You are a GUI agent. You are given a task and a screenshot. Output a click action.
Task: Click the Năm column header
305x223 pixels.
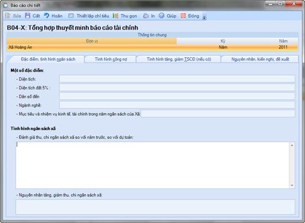click(283, 41)
